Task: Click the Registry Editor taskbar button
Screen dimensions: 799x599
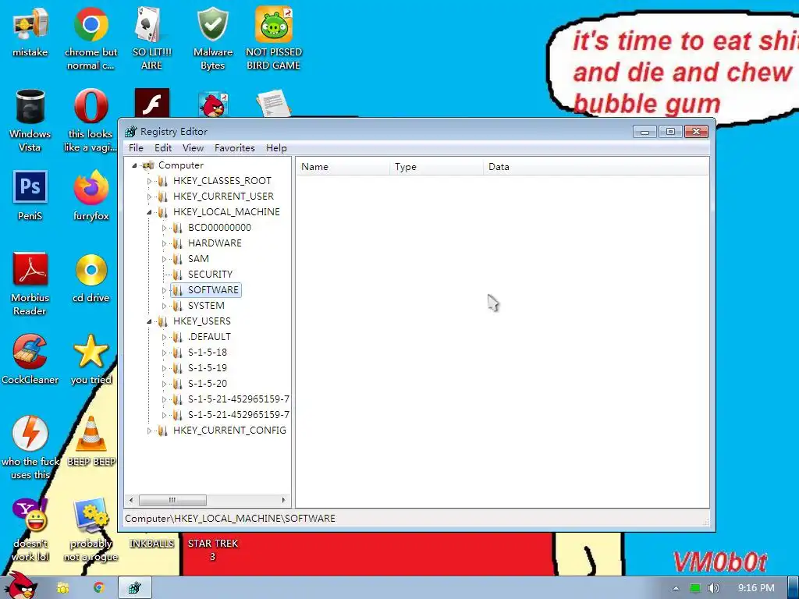Action: point(135,588)
